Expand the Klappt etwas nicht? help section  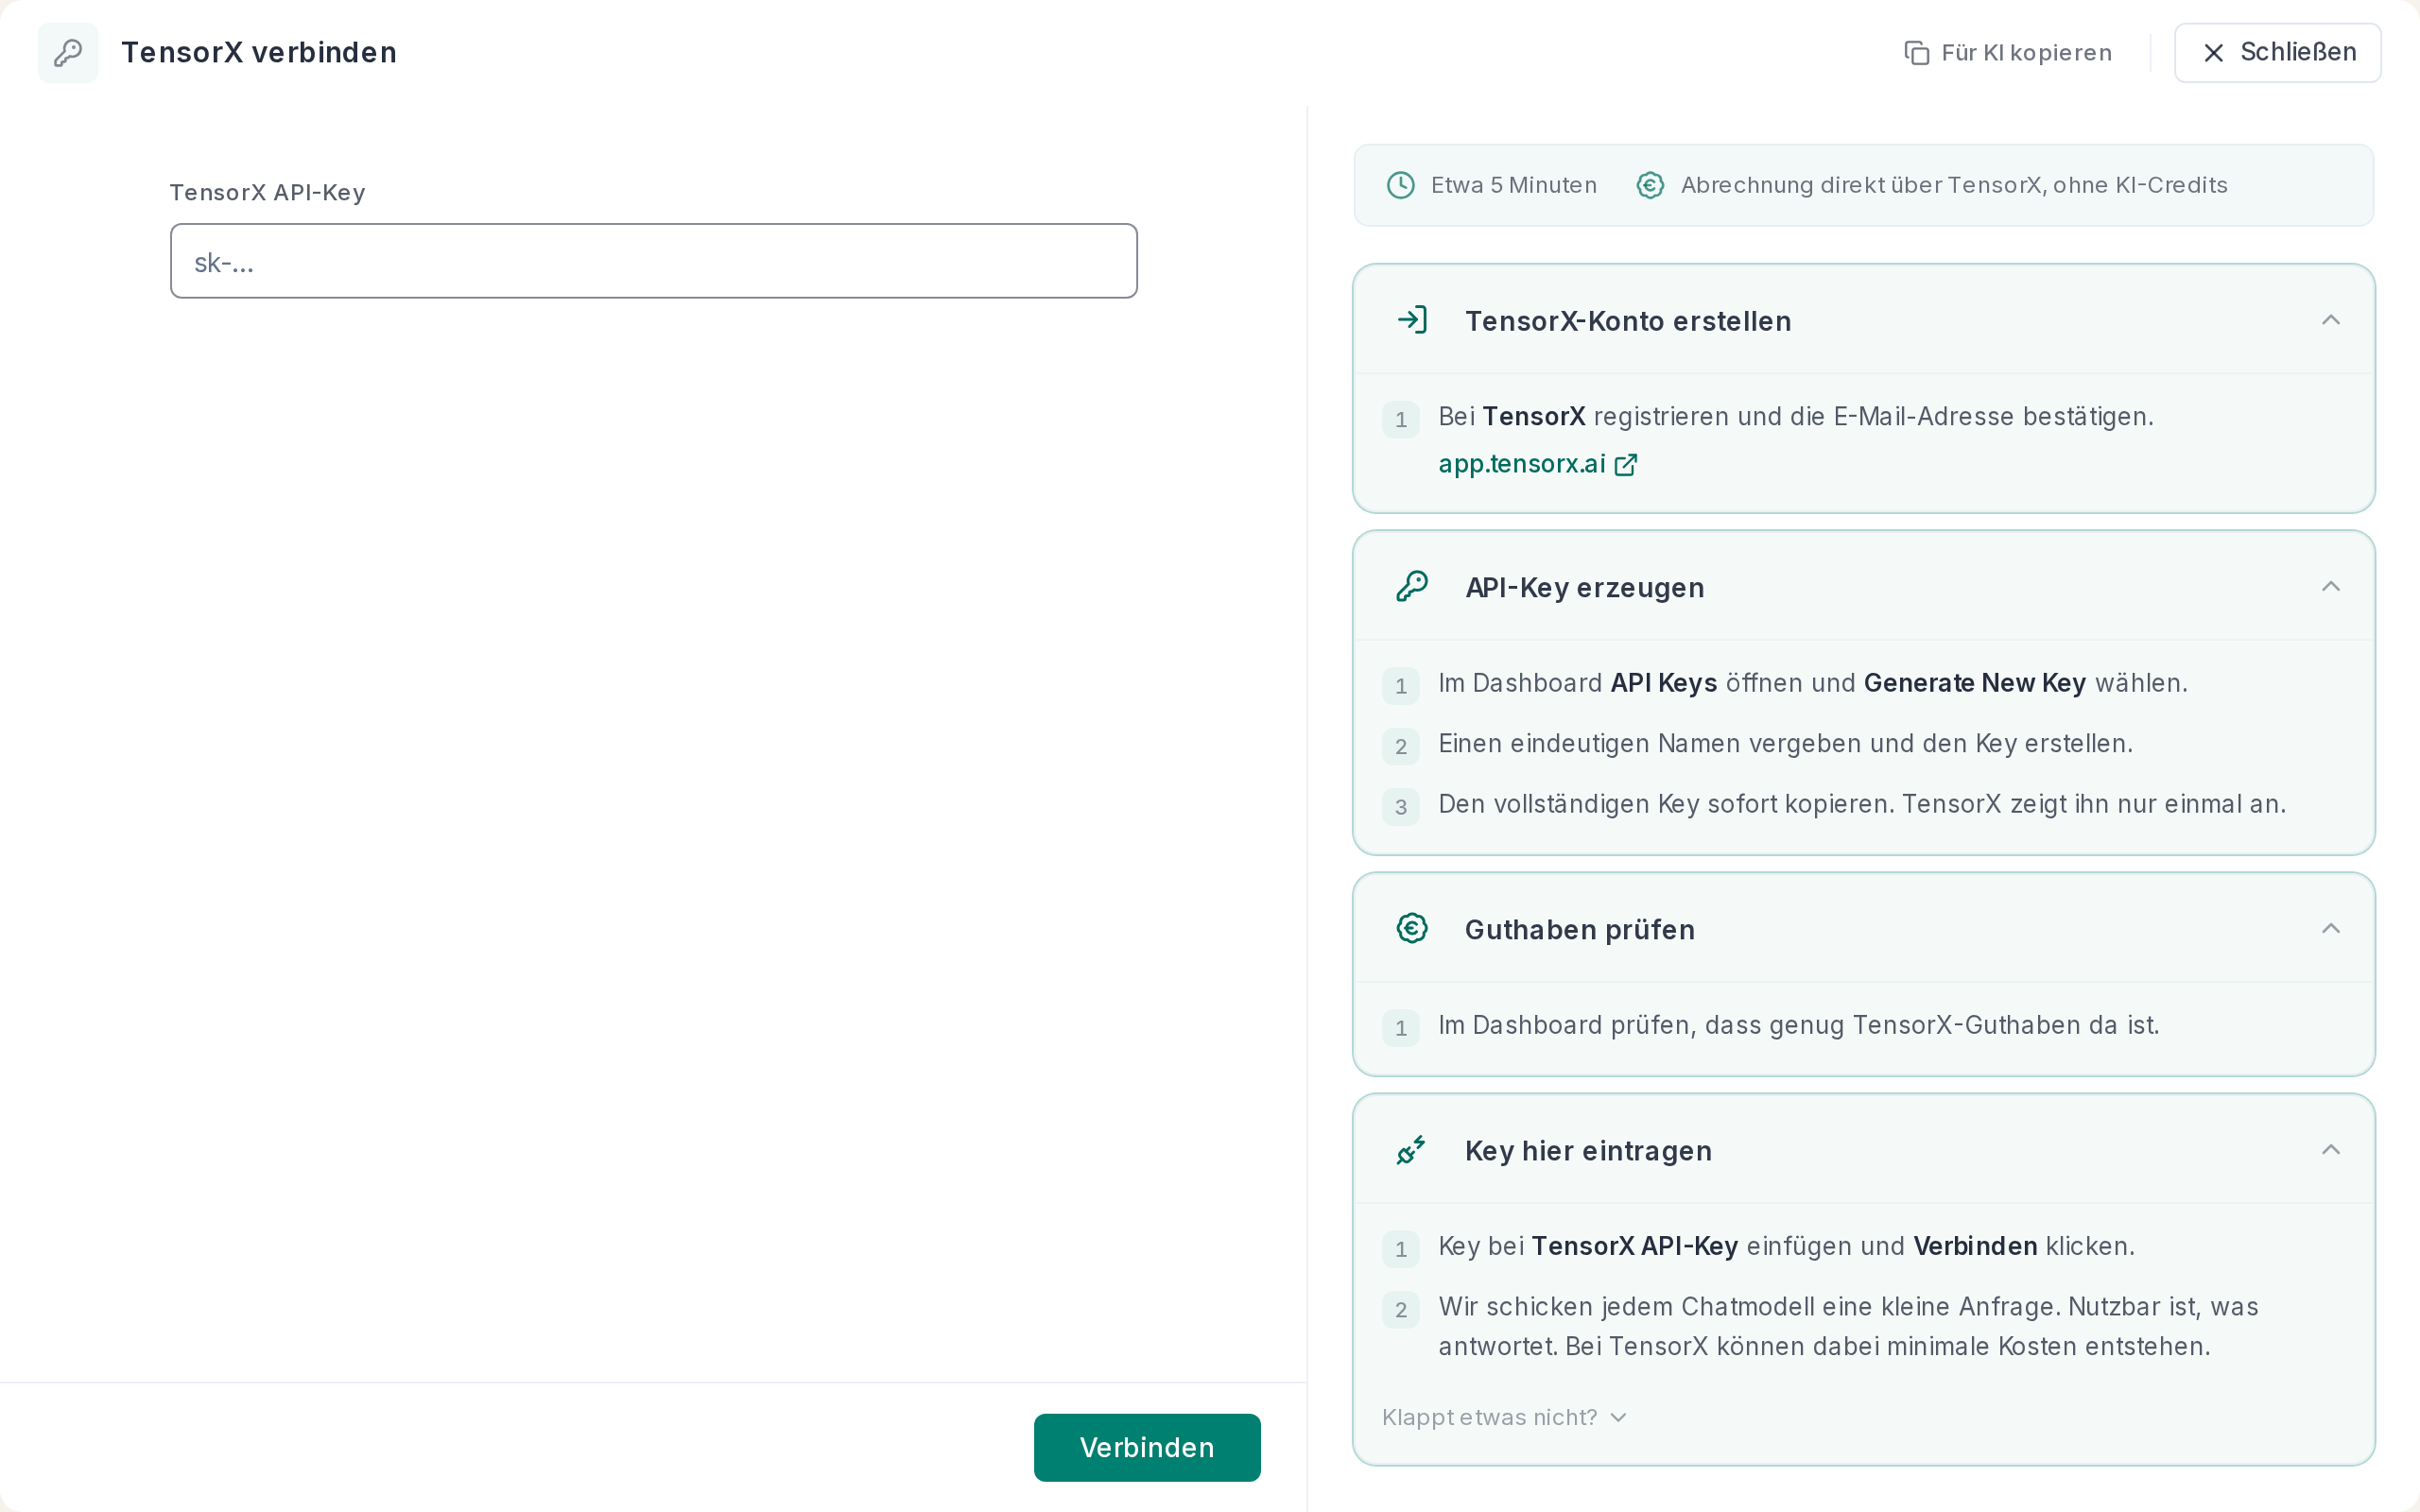(x=1505, y=1417)
